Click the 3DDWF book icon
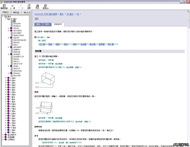This screenshot has width=190, height=147. (x=11, y=38)
